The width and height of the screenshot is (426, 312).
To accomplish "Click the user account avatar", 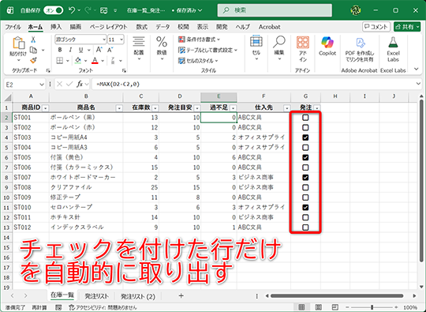I will click(356, 10).
